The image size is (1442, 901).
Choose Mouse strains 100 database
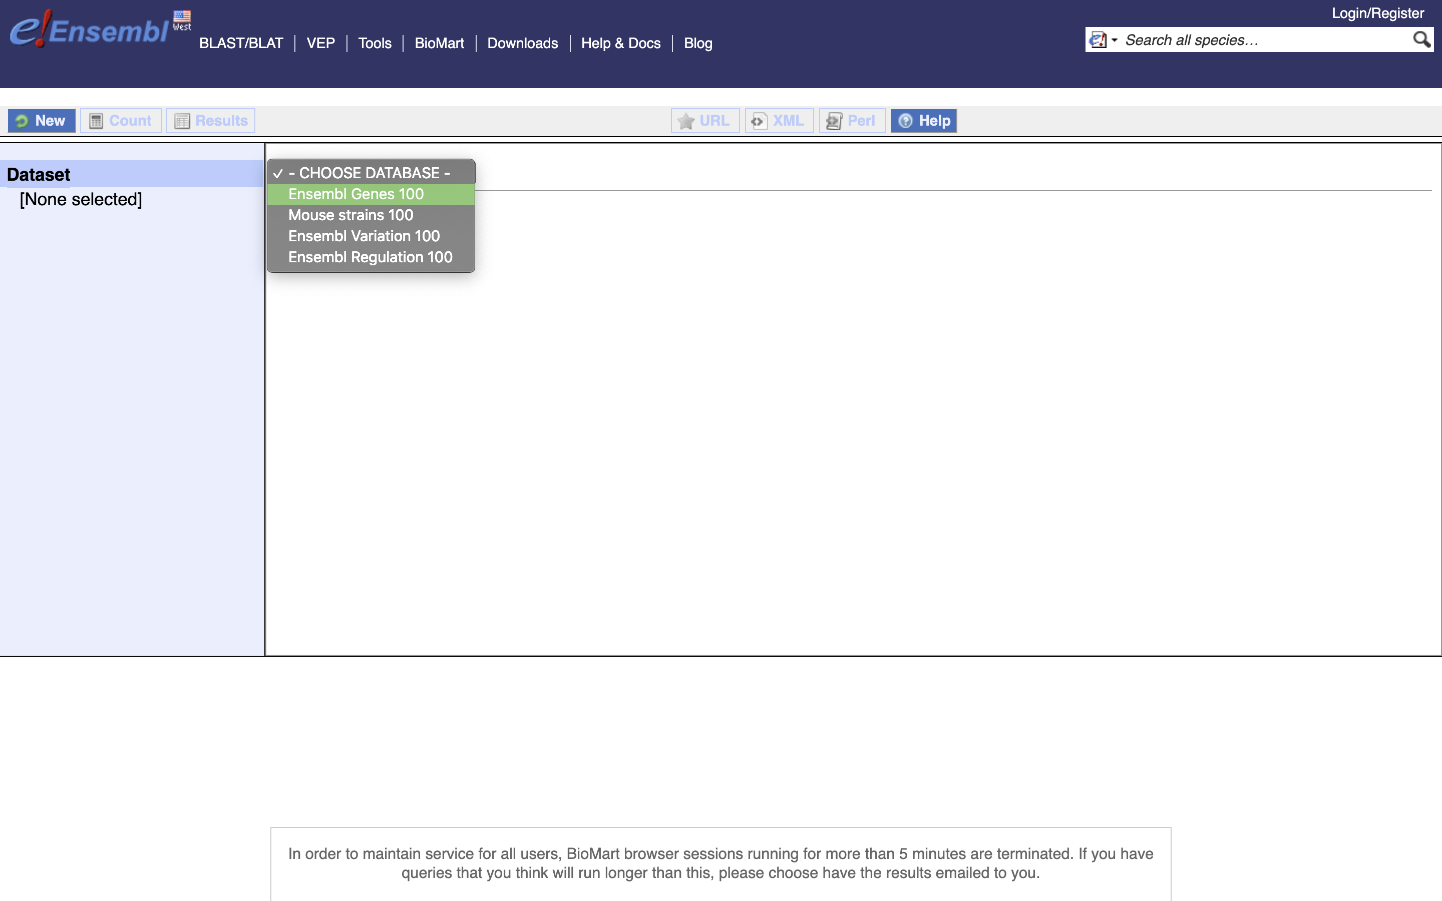[371, 215]
